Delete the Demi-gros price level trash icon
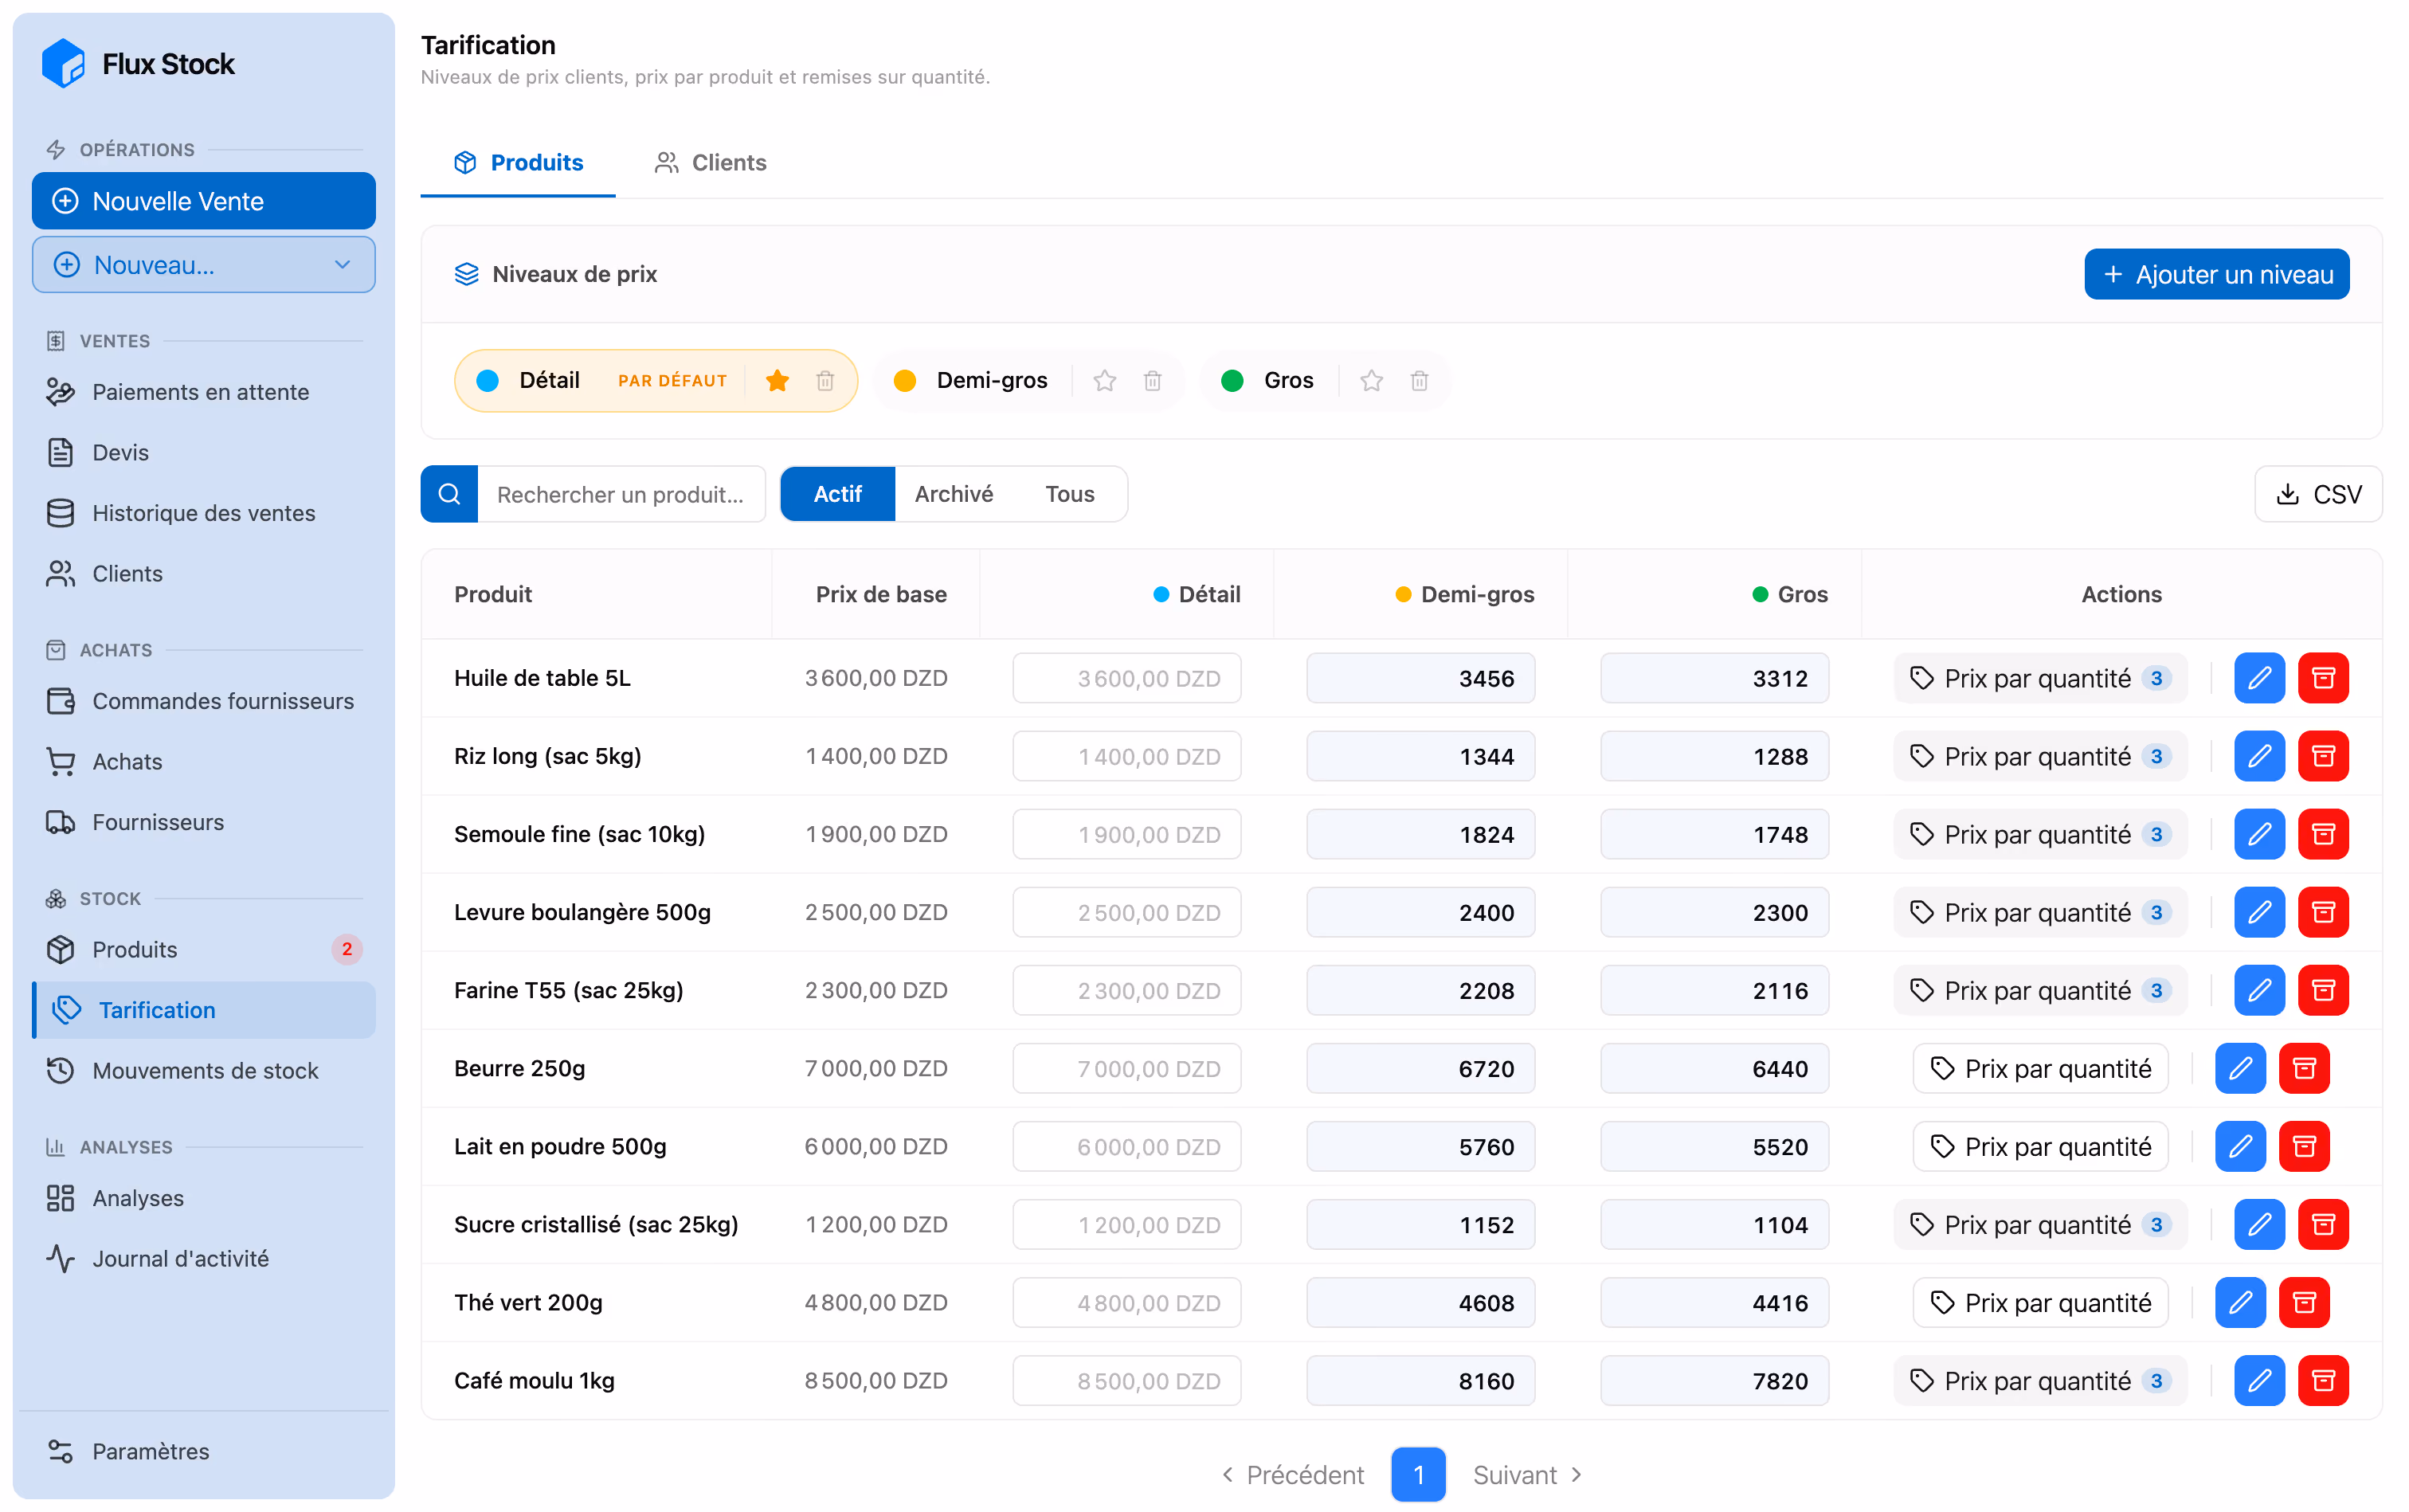 (x=1152, y=381)
